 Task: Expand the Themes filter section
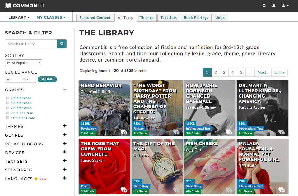pyautogui.click(x=65, y=126)
